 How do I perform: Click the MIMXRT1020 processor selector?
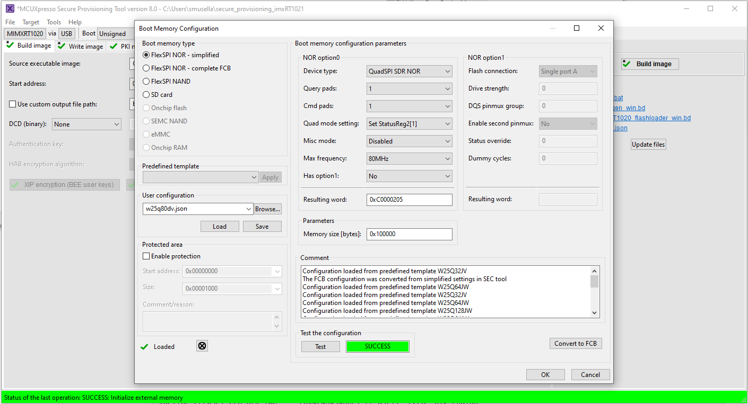24,33
